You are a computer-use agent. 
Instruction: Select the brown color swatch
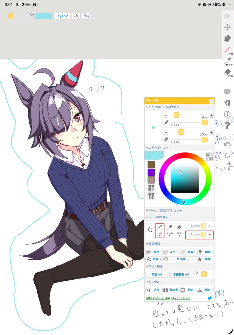[151, 165]
